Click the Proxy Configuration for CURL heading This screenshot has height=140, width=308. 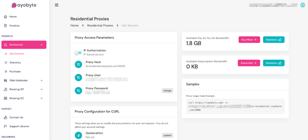(x=97, y=112)
